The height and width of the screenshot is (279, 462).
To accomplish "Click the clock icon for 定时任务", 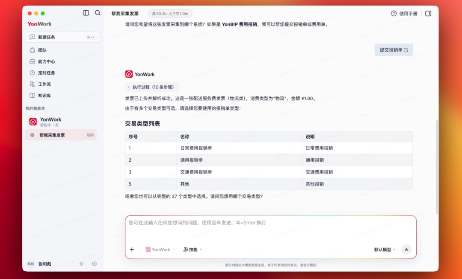I will tap(32, 73).
